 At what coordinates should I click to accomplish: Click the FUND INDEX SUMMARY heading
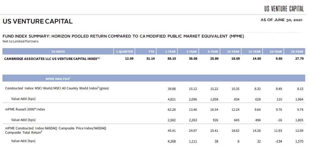123,36
